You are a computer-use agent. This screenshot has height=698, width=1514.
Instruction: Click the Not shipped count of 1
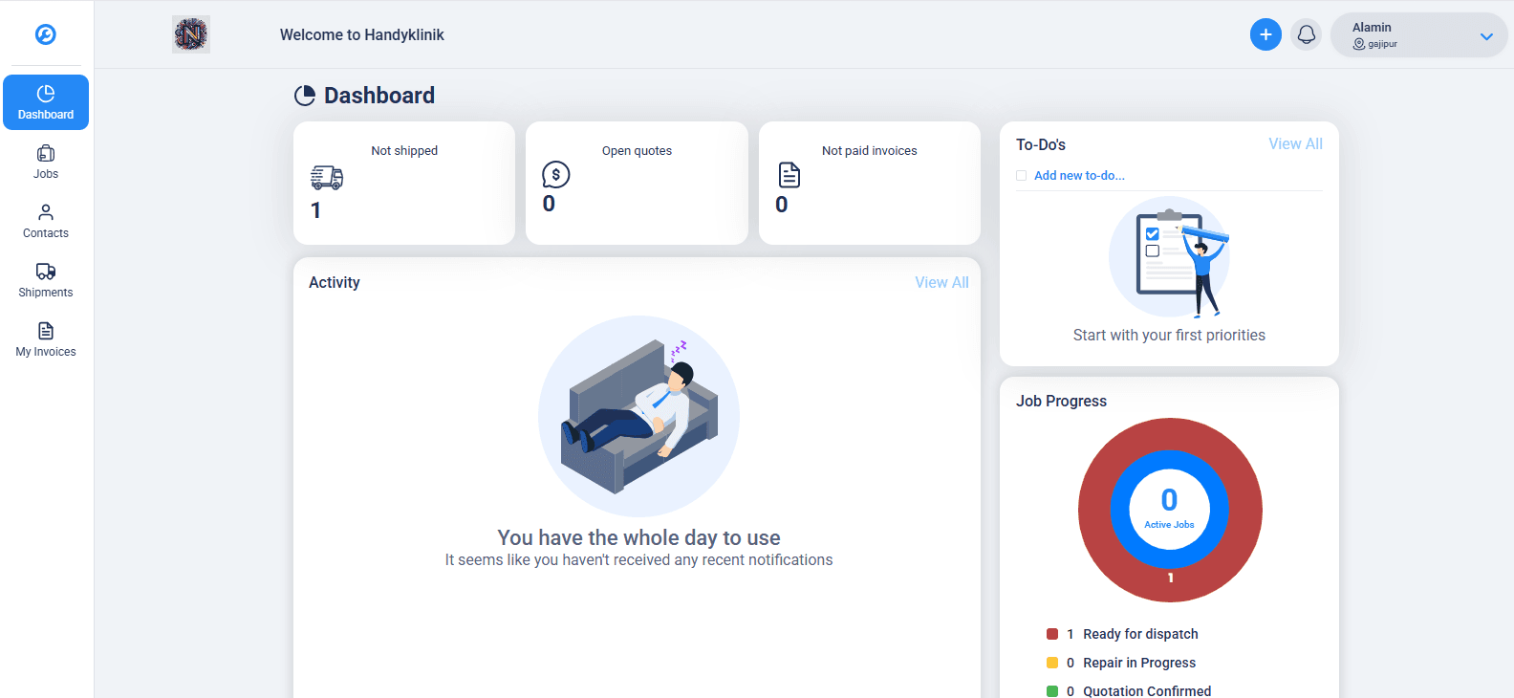(316, 210)
